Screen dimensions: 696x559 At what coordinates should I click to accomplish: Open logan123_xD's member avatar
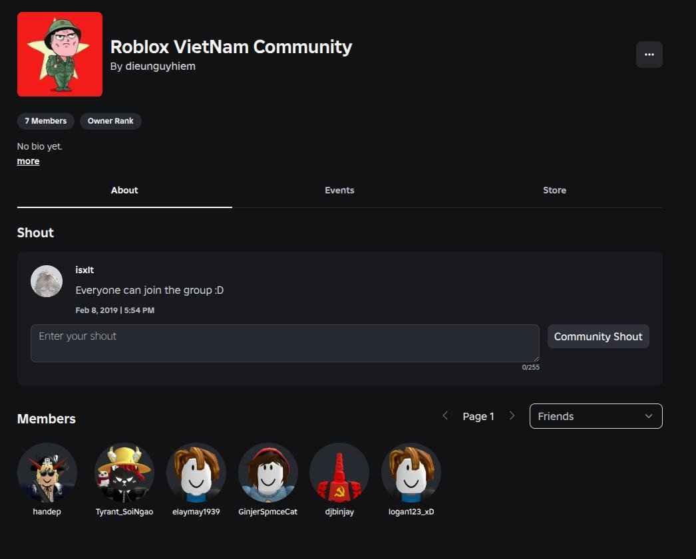411,473
